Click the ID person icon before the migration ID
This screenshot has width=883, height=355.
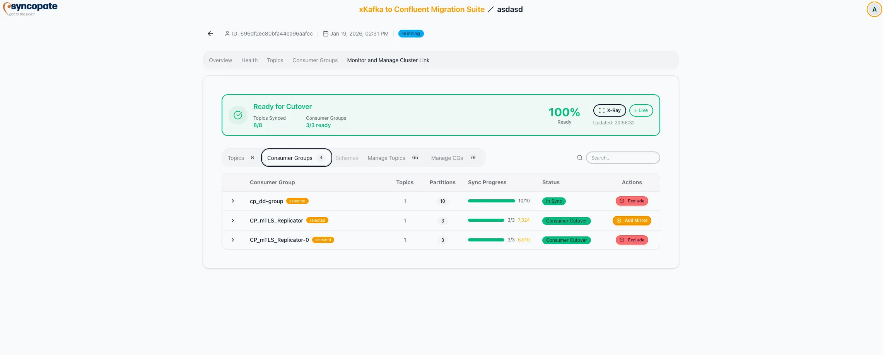(x=227, y=34)
